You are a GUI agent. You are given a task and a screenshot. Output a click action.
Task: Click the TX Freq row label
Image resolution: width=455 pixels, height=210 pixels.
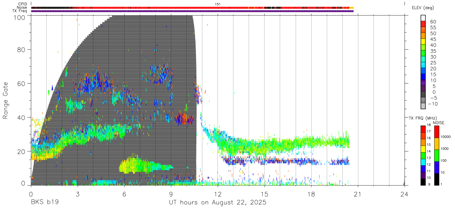[20, 11]
